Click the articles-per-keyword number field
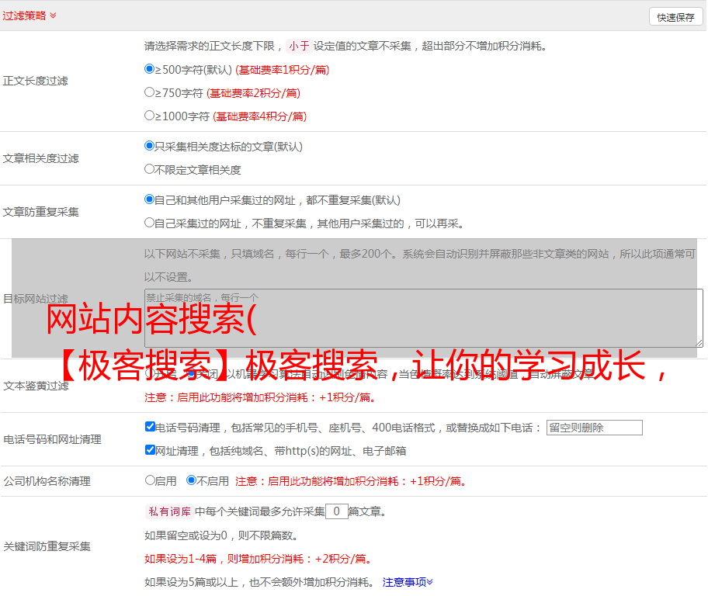 tap(337, 511)
